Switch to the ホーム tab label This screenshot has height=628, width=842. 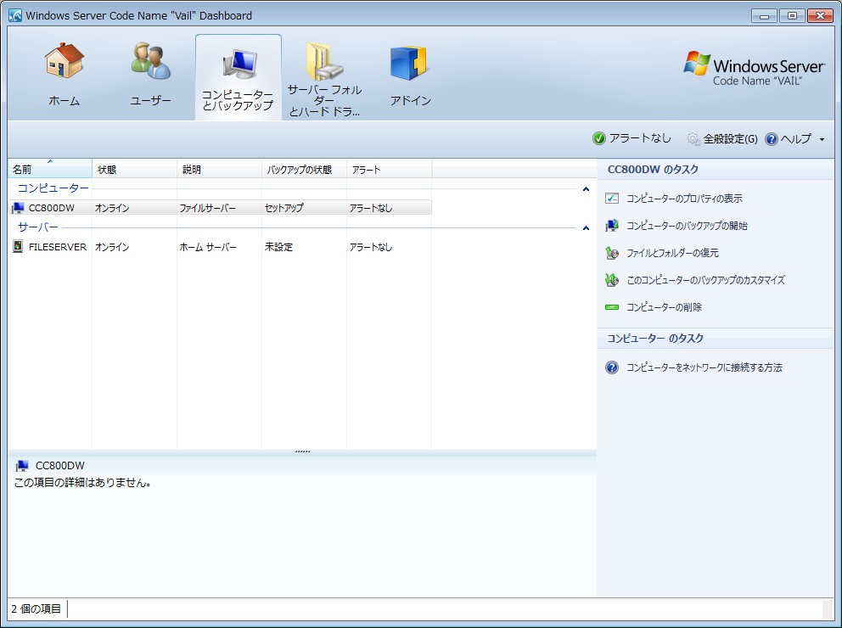click(x=64, y=100)
